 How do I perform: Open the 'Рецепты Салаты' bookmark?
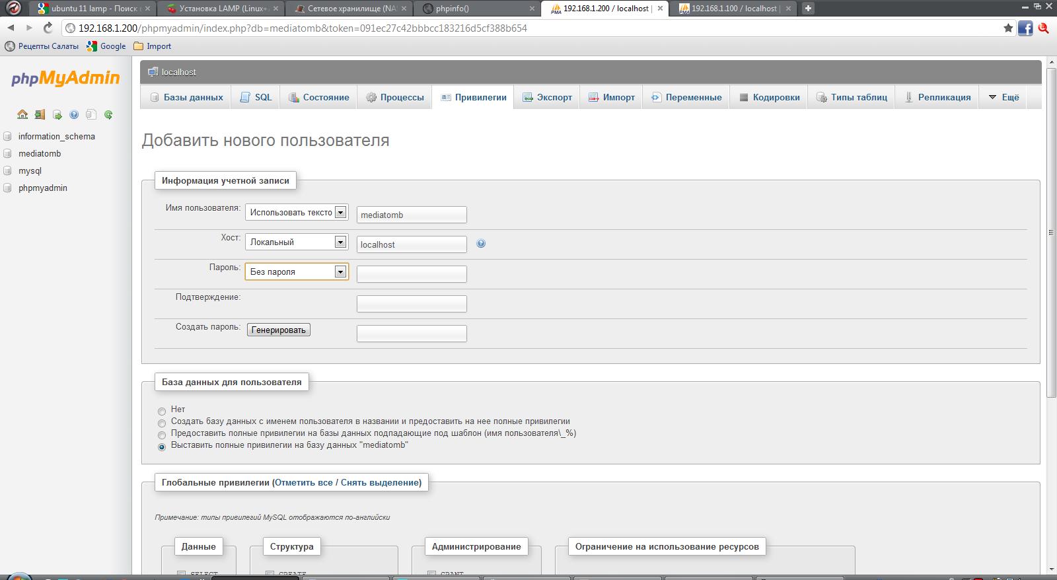(42, 46)
